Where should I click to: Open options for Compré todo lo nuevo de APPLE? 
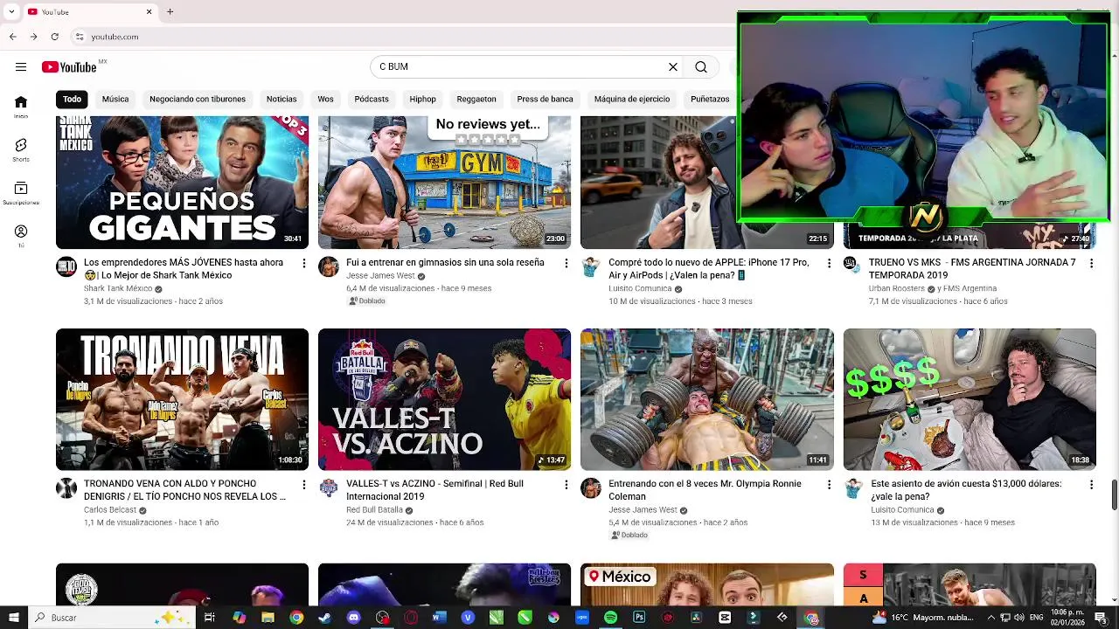[x=829, y=263]
